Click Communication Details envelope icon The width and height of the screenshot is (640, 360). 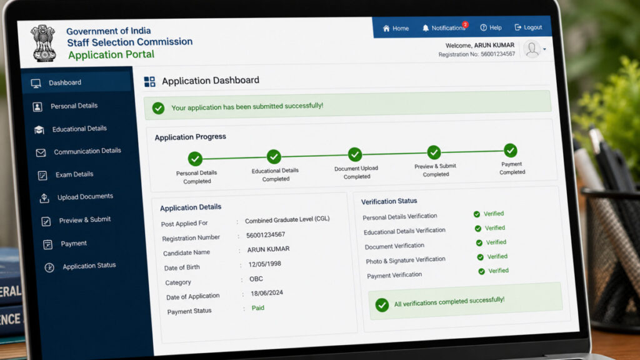41,152
